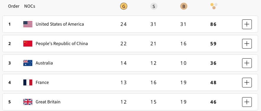Image resolution: width=261 pixels, height=111 pixels.
Task: Click the People's Republic of China flag
Action: point(28,44)
